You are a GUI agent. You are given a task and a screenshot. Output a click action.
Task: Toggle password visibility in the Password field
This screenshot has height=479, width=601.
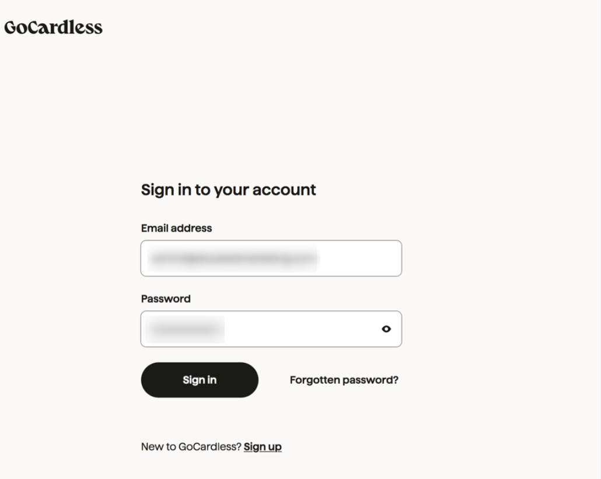[x=386, y=329]
